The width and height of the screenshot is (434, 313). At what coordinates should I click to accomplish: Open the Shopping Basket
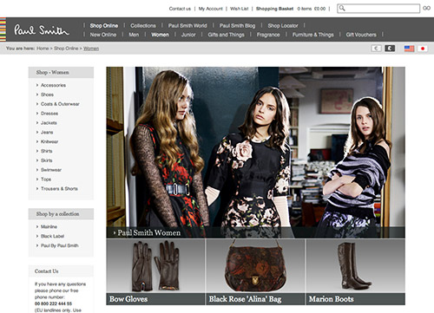click(x=274, y=9)
